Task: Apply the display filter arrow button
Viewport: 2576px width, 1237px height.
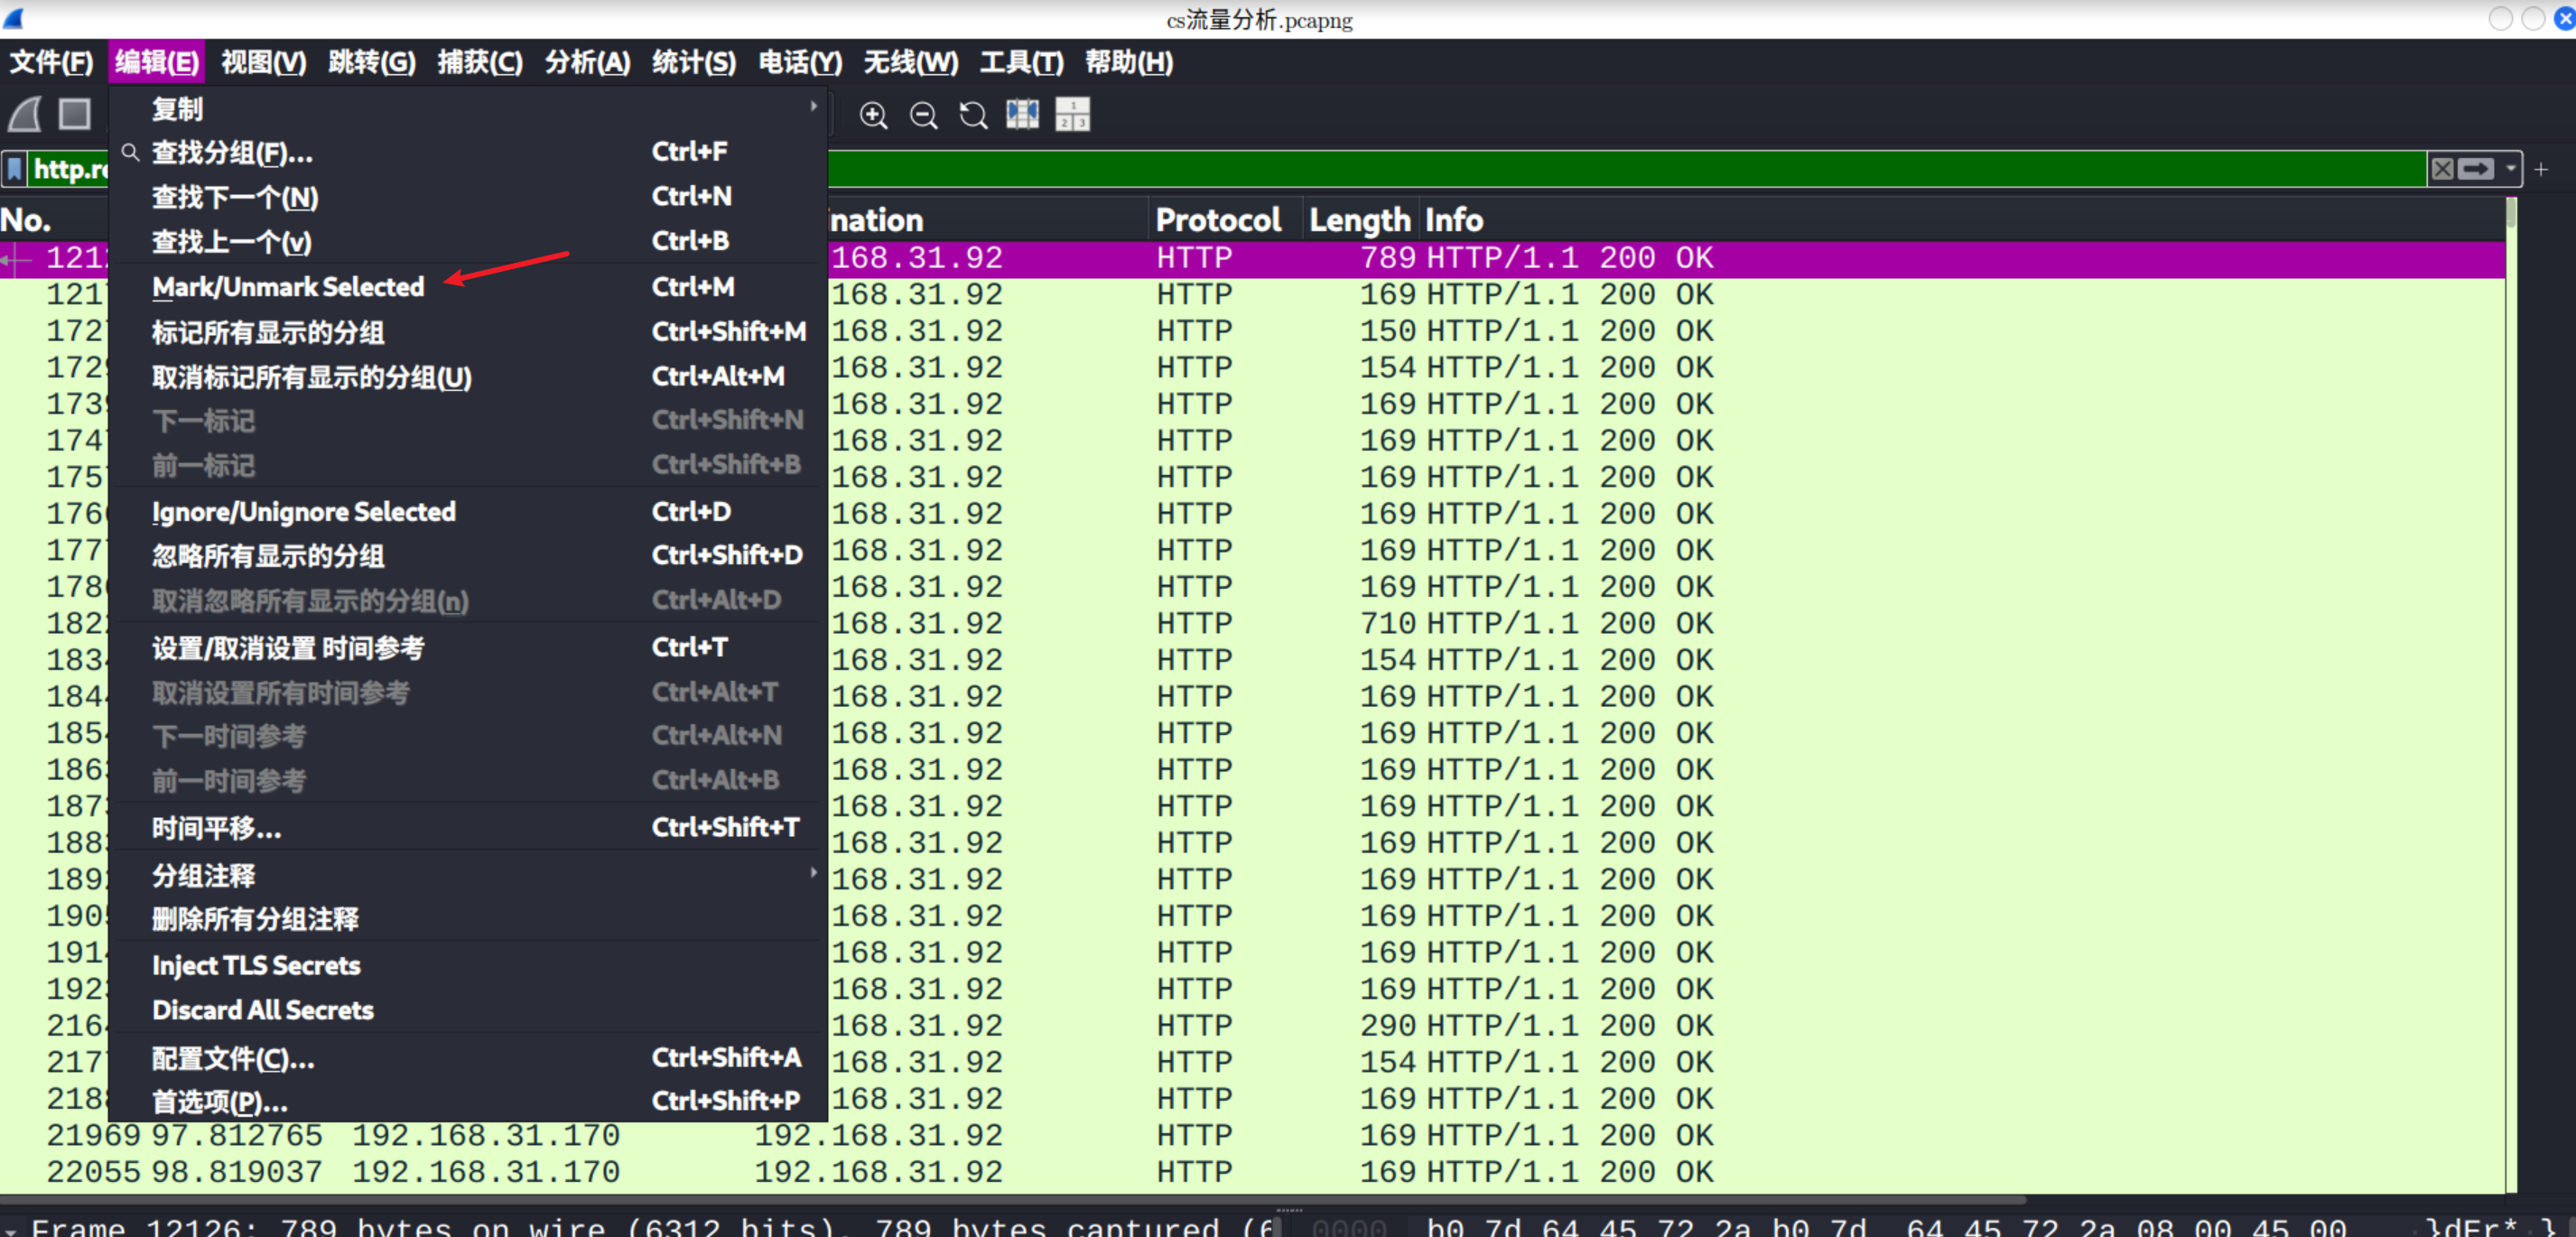Action: point(2476,169)
